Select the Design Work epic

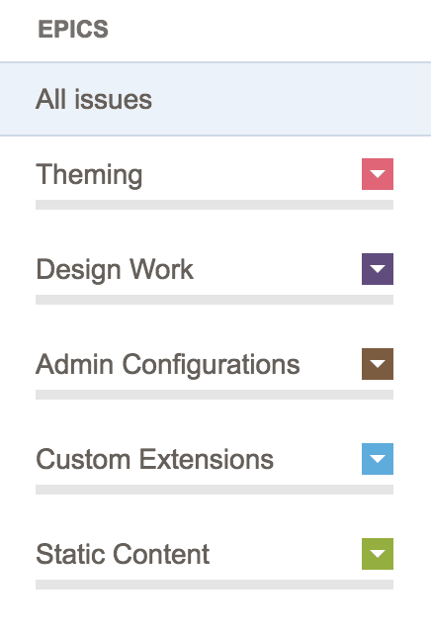115,269
